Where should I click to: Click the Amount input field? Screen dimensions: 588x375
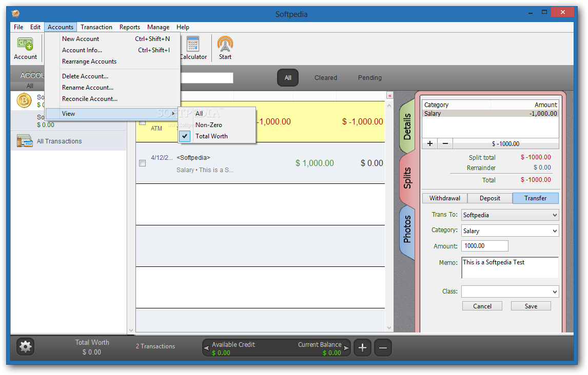pyautogui.click(x=485, y=246)
